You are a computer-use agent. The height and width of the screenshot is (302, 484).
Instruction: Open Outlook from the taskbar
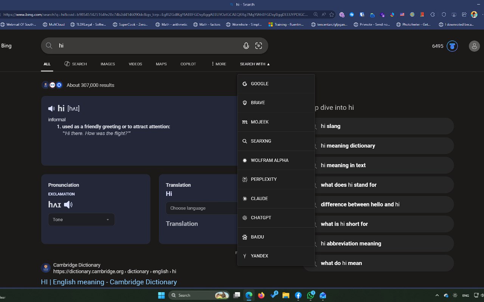click(323, 295)
